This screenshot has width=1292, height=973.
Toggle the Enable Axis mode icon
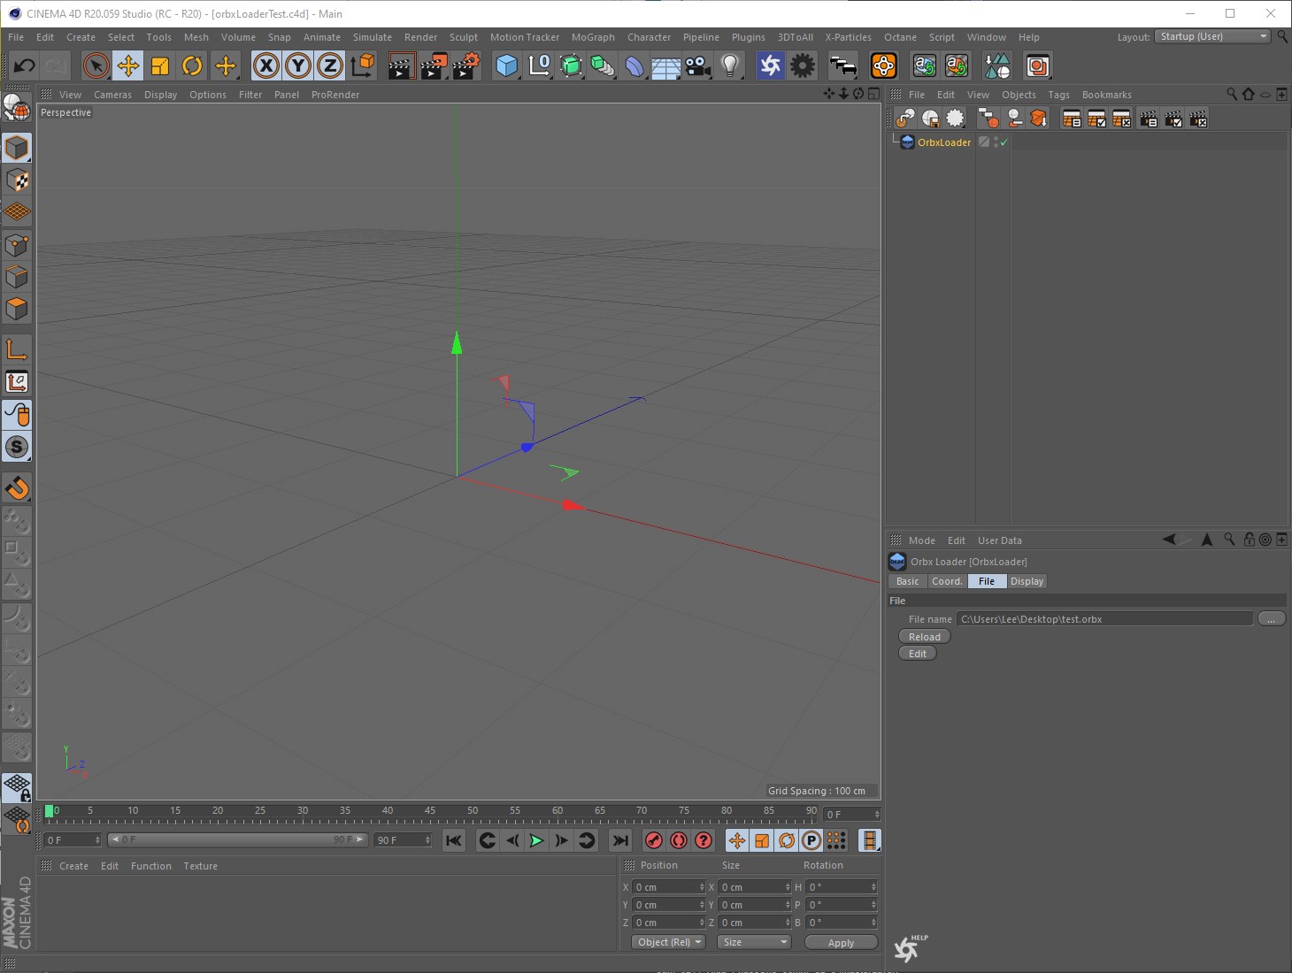[x=17, y=350]
